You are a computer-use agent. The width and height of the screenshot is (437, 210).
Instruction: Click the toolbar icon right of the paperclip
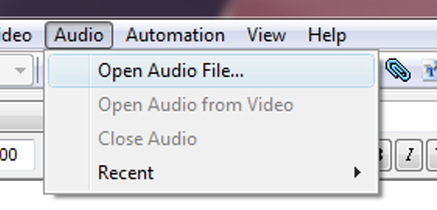tap(430, 71)
